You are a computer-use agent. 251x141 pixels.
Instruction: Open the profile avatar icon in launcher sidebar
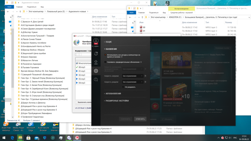96,41
